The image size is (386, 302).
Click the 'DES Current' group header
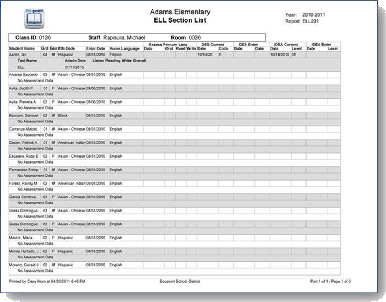pos(213,45)
